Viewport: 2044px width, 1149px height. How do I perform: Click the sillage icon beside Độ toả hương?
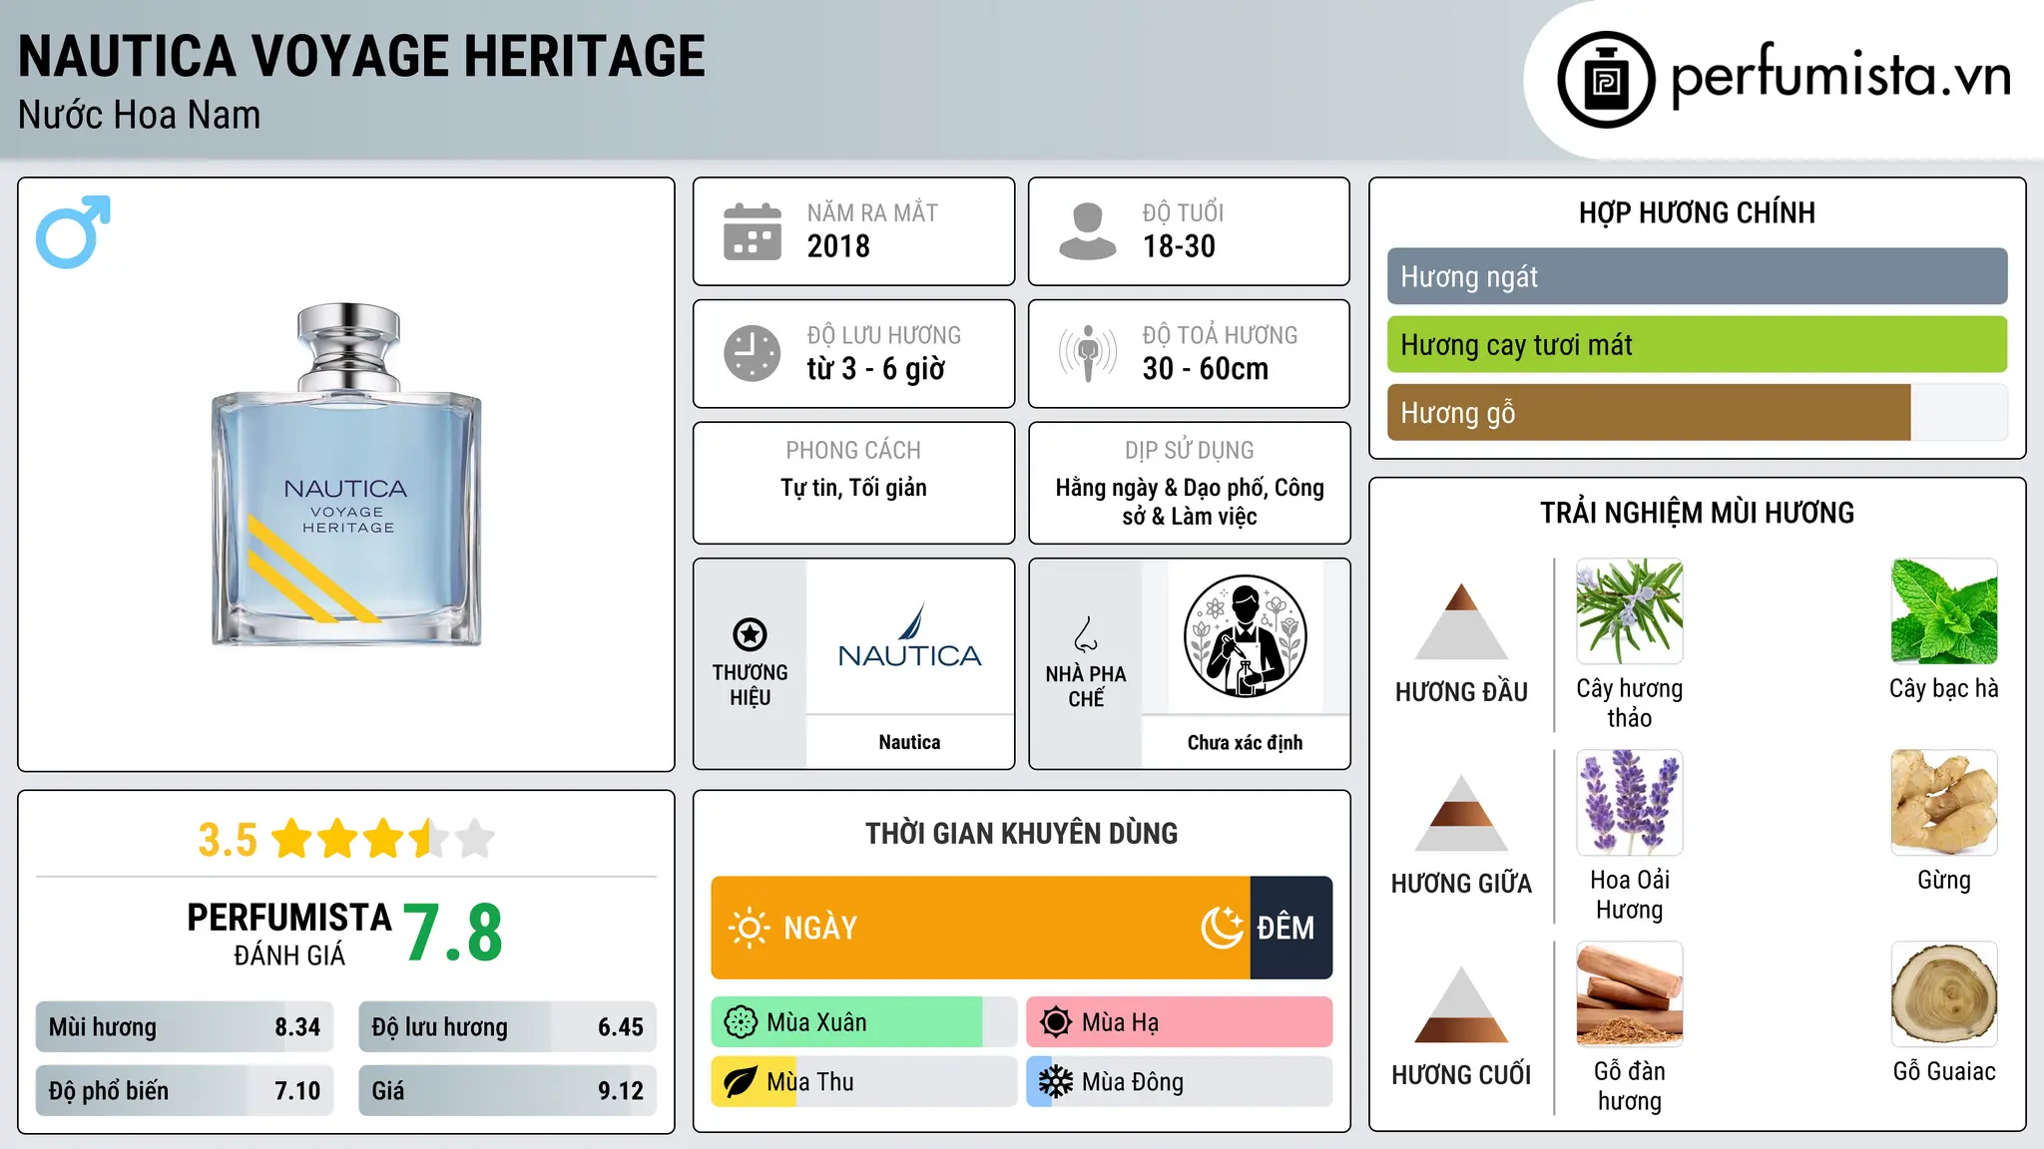[x=1088, y=353]
